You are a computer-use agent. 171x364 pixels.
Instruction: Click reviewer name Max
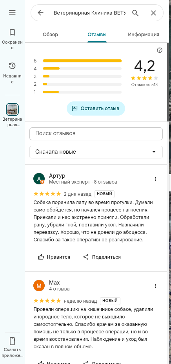tap(55, 283)
